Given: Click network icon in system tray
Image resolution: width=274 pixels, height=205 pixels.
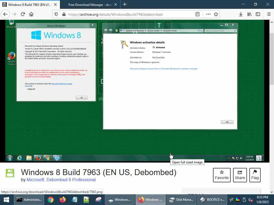Looking at the screenshot, I should pos(231,200).
